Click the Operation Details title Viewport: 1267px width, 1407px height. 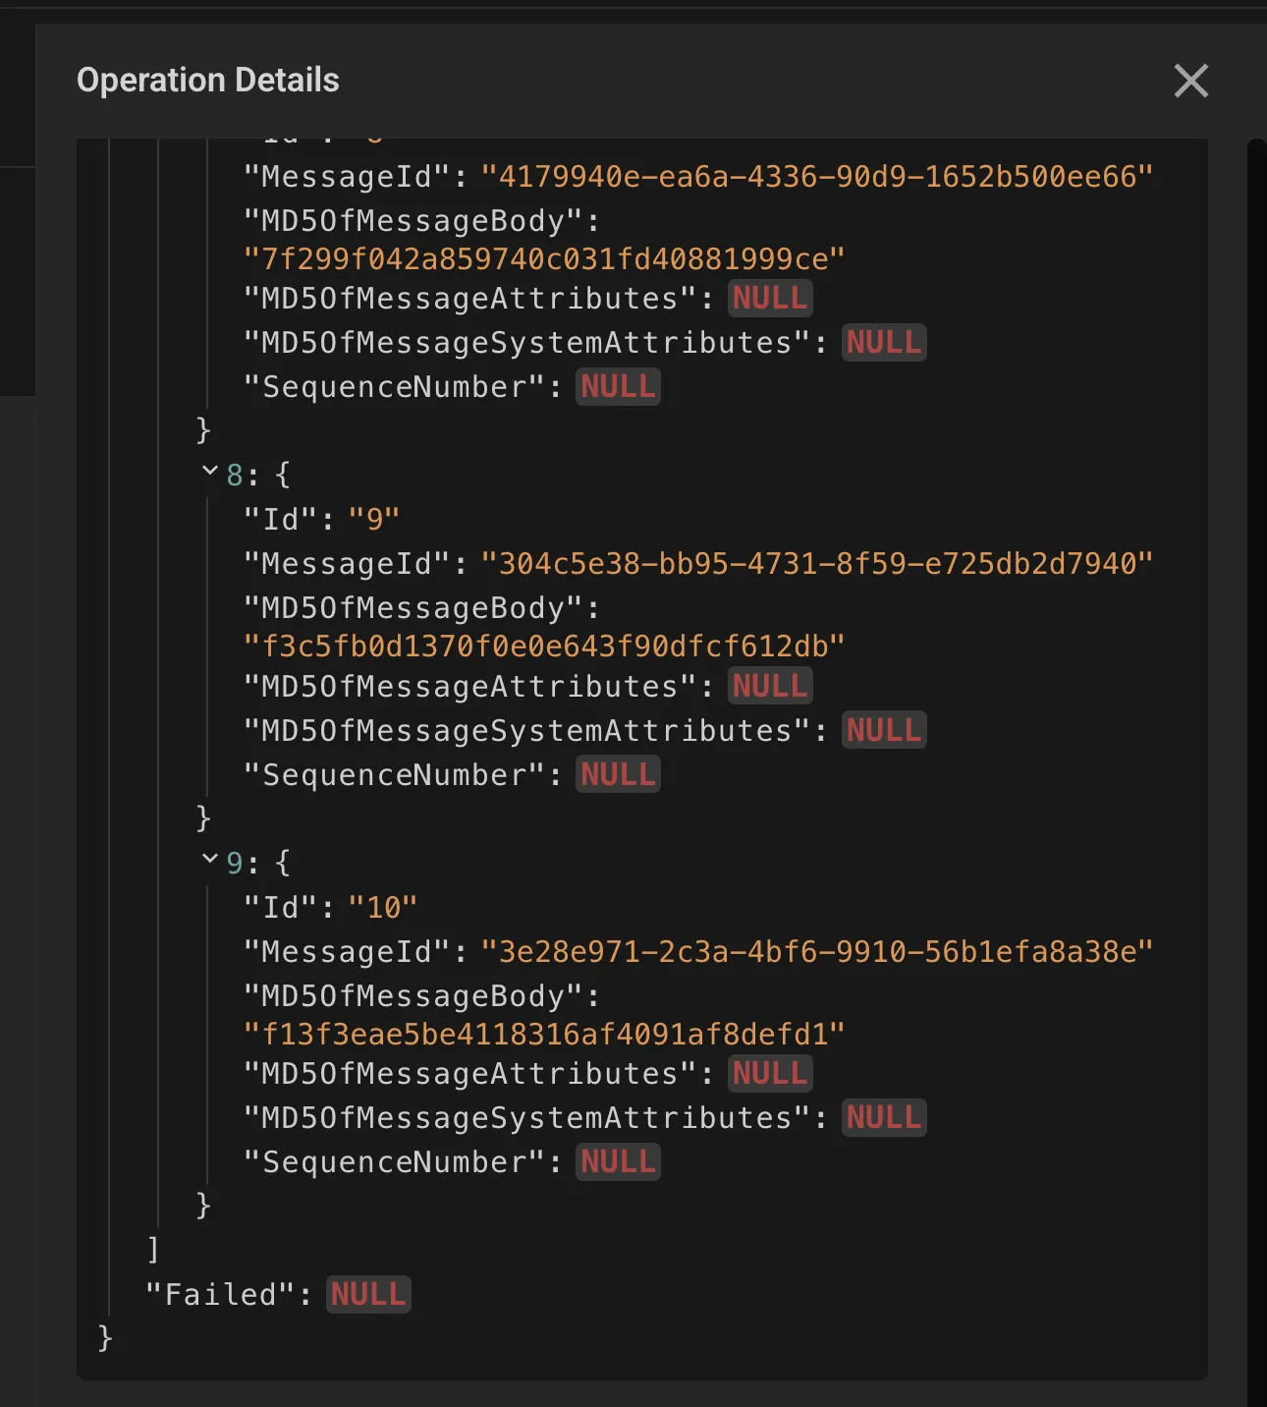click(x=208, y=81)
